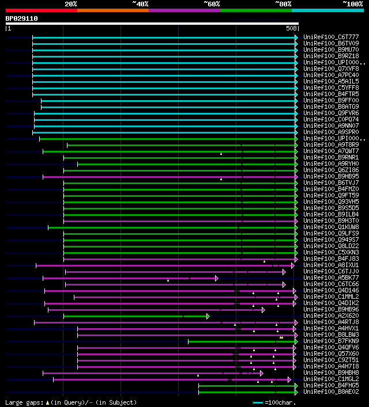The height and width of the screenshot is (407, 369).
Task: Click the cyan ~100% identity color bar
Action: click(327, 10)
